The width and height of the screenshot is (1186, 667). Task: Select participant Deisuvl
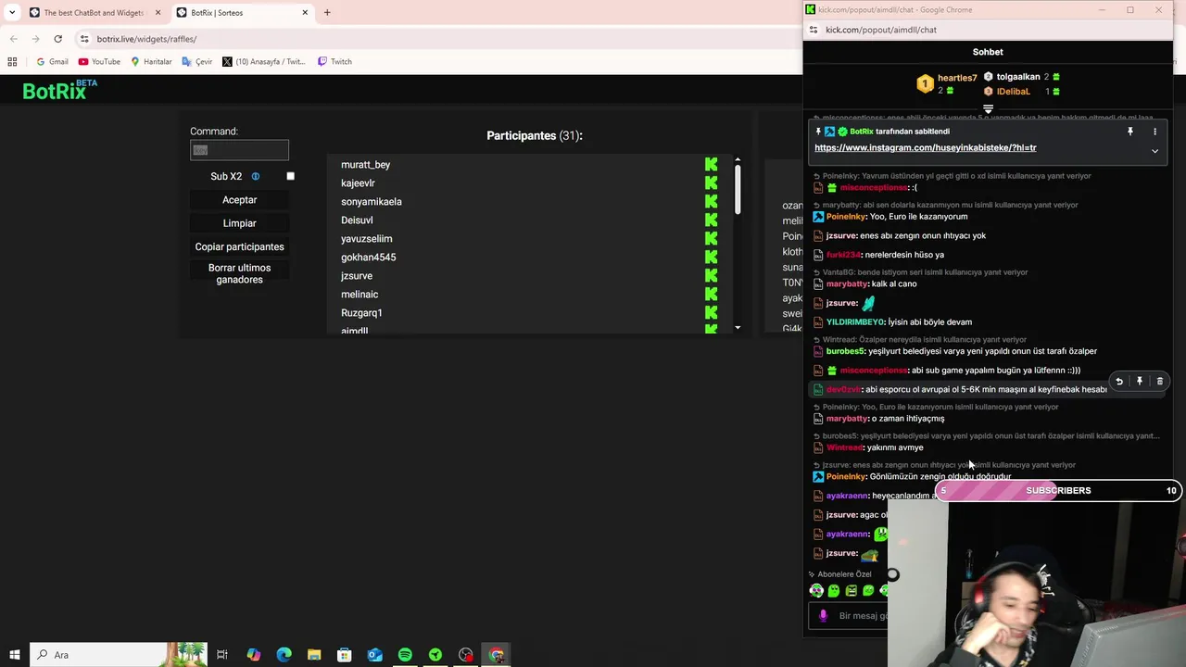point(357,220)
